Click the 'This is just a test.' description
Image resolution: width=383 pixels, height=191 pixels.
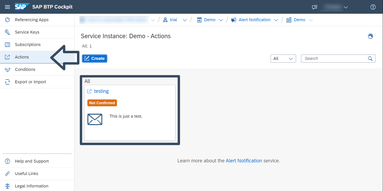coord(126,116)
